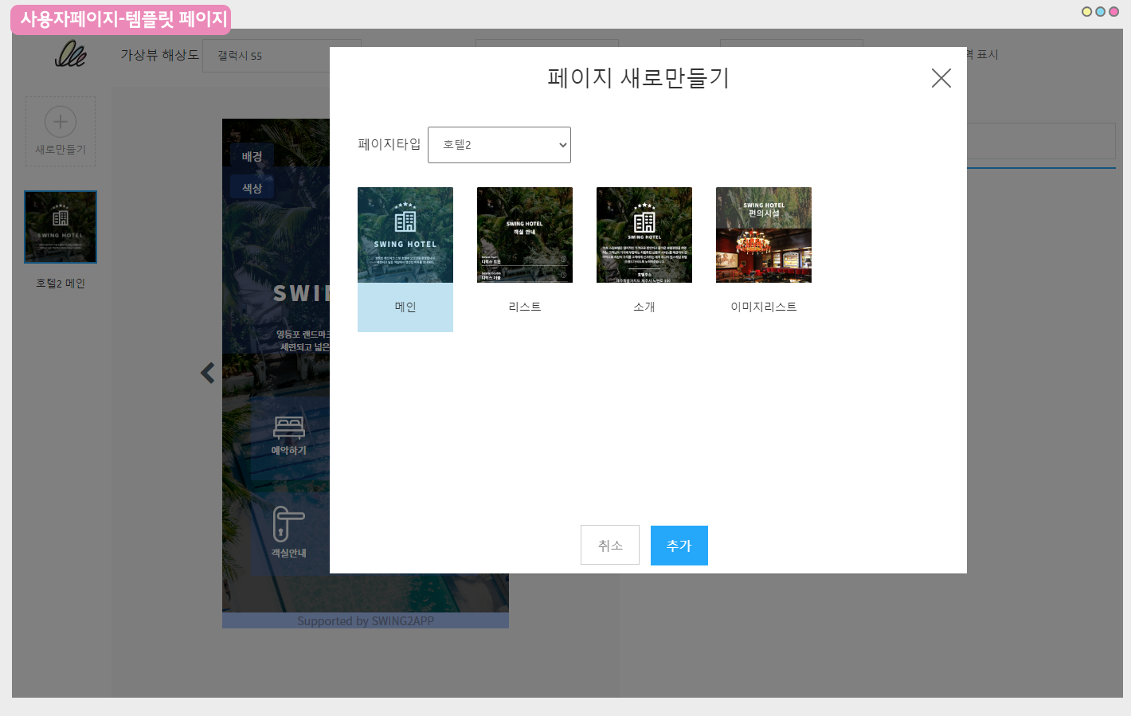
Task: Click the 새로만들기 plus icon
Action: (61, 123)
